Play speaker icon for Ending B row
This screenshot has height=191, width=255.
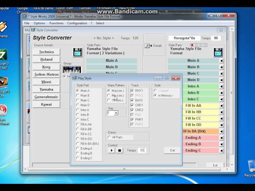click(x=222, y=144)
